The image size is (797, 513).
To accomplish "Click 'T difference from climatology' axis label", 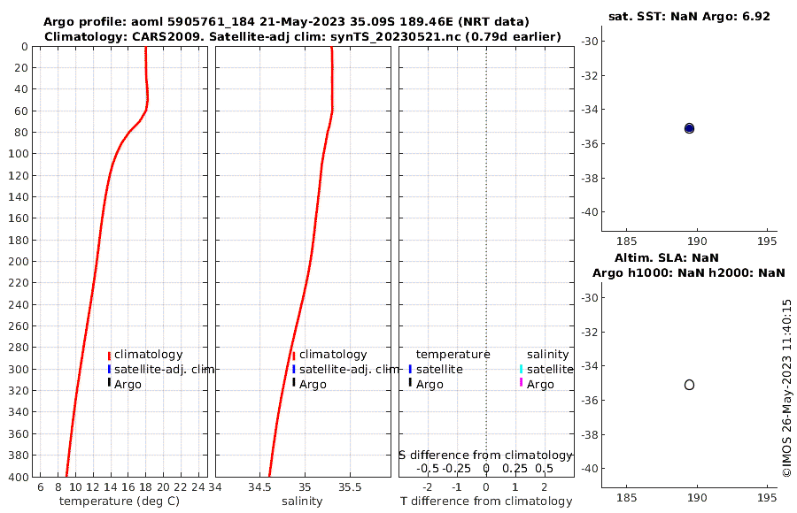I will tap(486, 502).
